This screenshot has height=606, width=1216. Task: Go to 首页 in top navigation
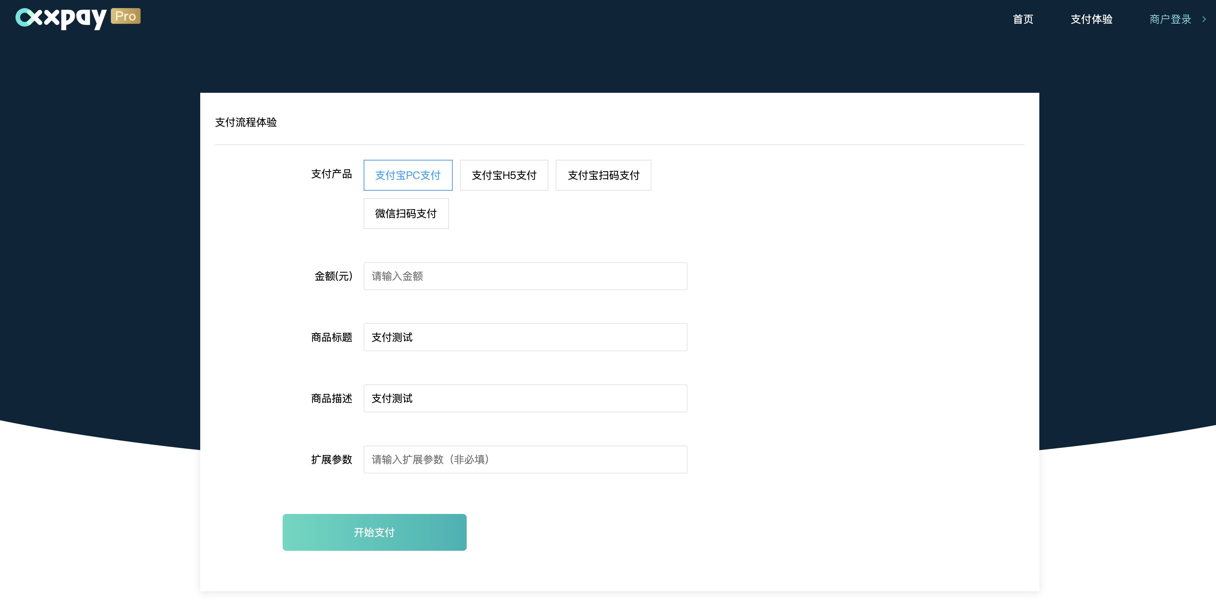[1023, 20]
